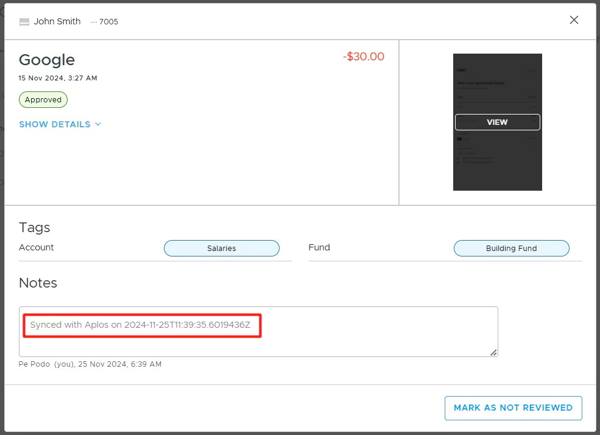Viewport: 600px width, 435px height.
Task: Click the card icon beside John Smith
Action: click(x=24, y=22)
